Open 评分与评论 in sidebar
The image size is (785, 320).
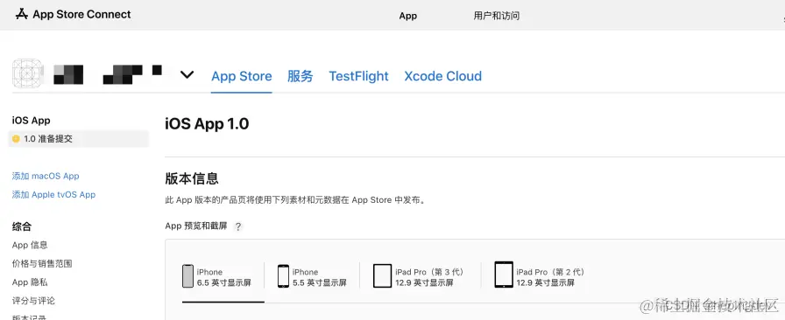(33, 301)
